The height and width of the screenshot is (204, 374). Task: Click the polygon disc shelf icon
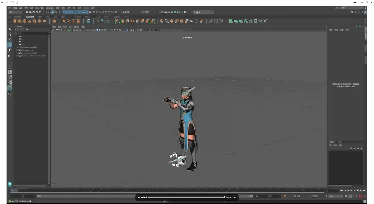(x=44, y=21)
